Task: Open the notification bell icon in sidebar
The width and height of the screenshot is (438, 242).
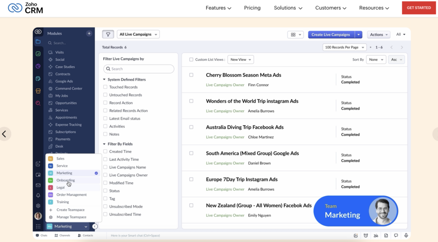Action: 38,195
